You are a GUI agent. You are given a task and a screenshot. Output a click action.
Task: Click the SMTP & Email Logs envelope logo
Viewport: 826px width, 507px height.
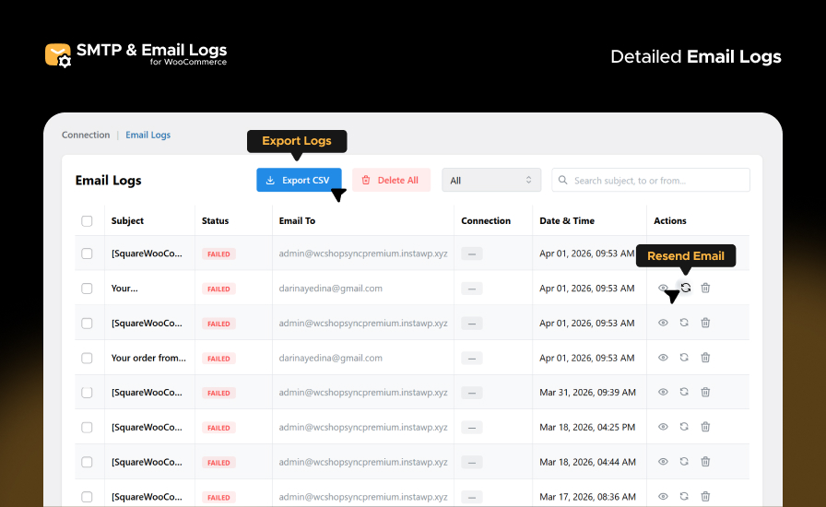pyautogui.click(x=58, y=55)
